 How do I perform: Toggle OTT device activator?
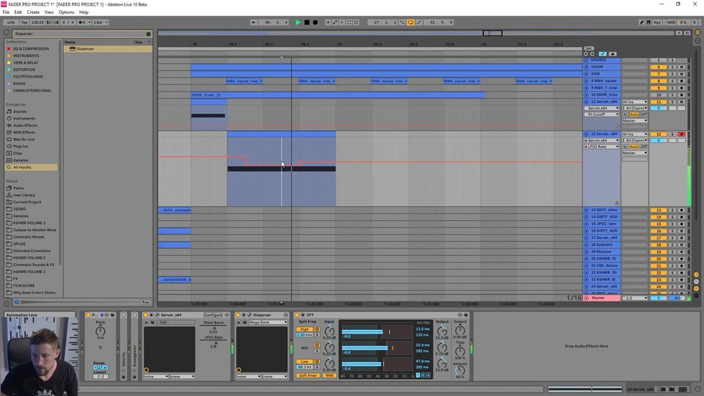(x=297, y=315)
